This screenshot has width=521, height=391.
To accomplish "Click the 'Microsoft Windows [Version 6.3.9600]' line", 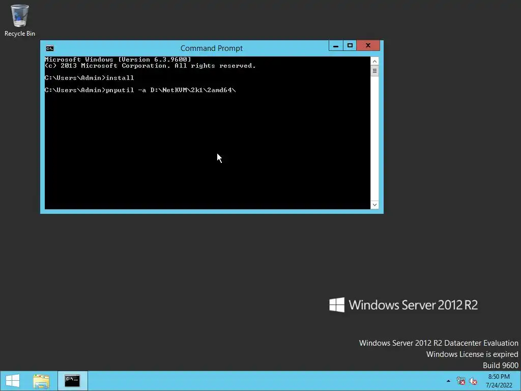I will (x=118, y=60).
